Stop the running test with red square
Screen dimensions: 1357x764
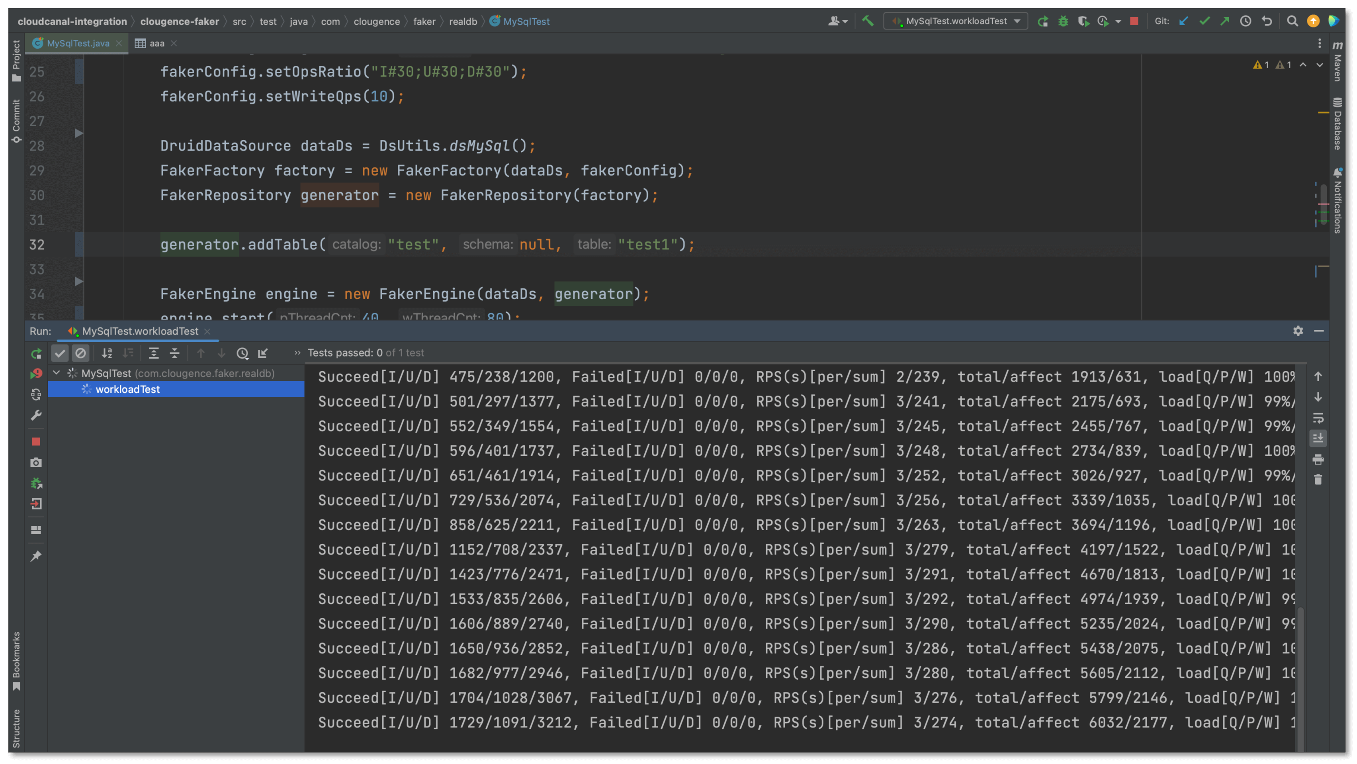tap(1134, 21)
